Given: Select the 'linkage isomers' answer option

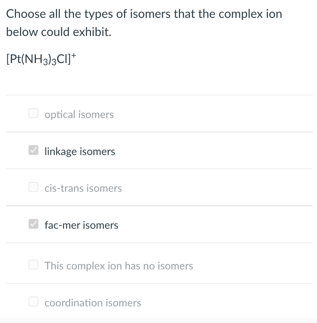Looking at the screenshot, I should 80,151.
